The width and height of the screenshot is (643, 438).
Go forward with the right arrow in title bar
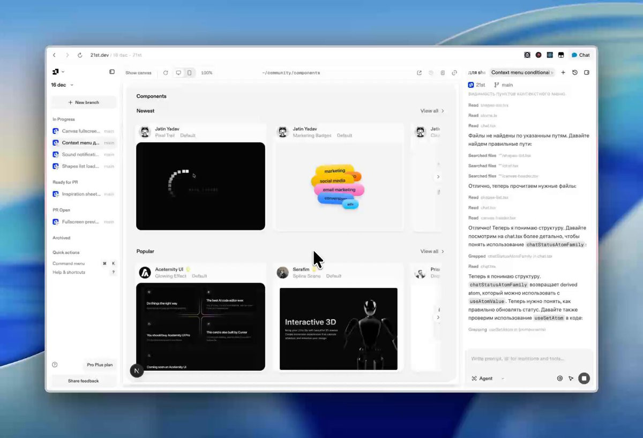click(x=67, y=55)
